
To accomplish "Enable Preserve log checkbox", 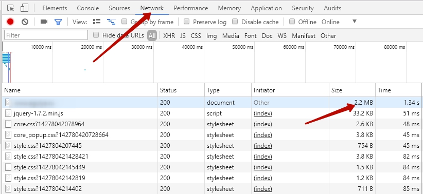I will click(186, 22).
